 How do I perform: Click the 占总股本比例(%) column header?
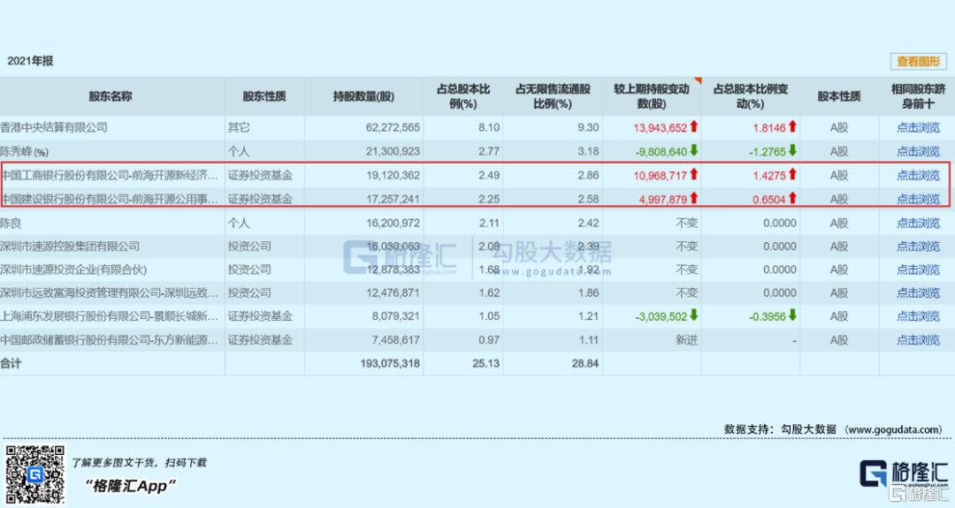(x=462, y=96)
